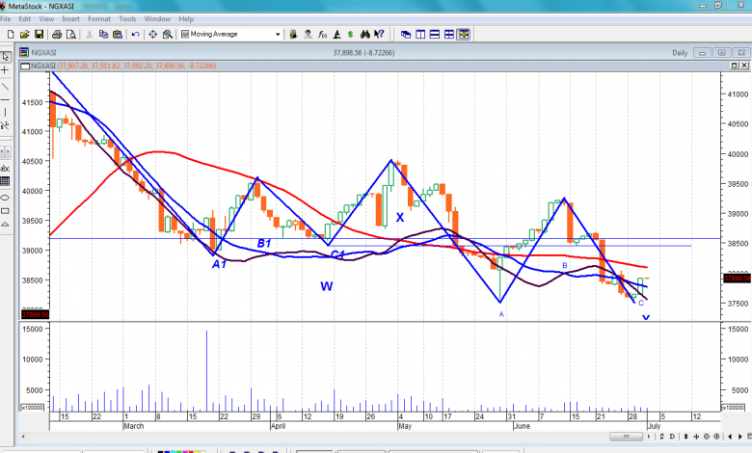Viewport: 752px width, 453px height.
Task: Print the chart
Action: [x=57, y=34]
